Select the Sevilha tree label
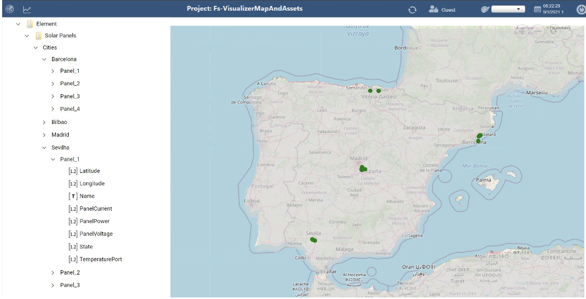Screen dimensions: 586x299 [61, 147]
